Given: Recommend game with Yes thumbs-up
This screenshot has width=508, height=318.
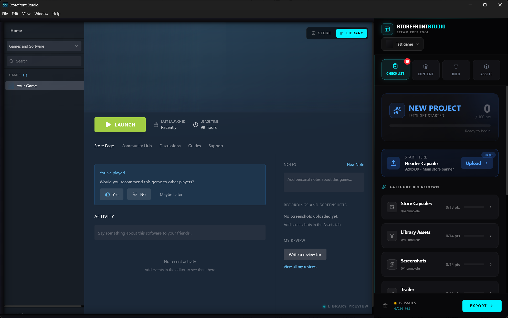Looking at the screenshot, I should pyautogui.click(x=111, y=194).
